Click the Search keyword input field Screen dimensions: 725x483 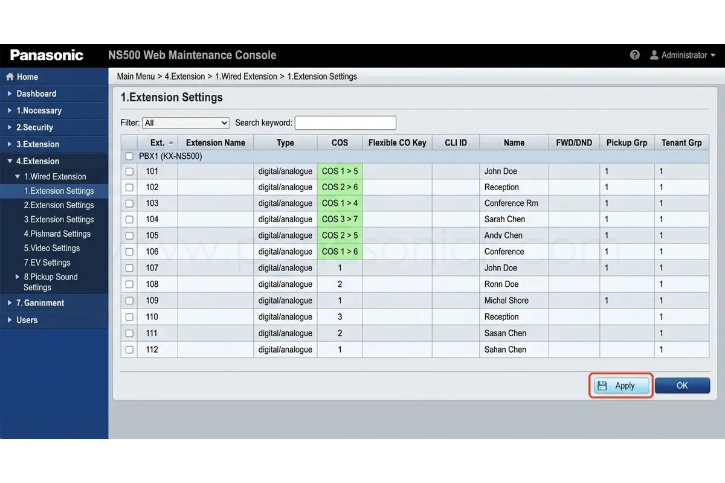(x=346, y=123)
